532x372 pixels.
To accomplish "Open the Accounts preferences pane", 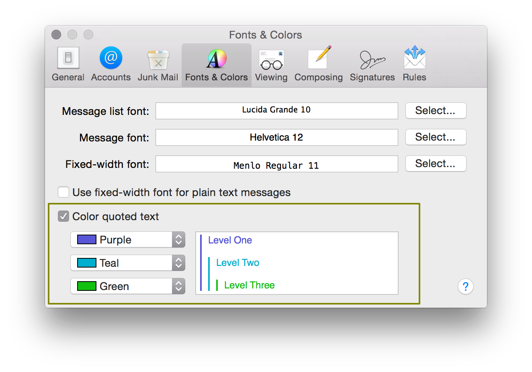I will point(111,65).
